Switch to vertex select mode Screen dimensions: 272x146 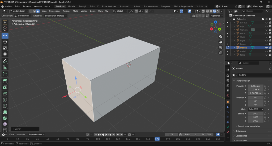31,11
